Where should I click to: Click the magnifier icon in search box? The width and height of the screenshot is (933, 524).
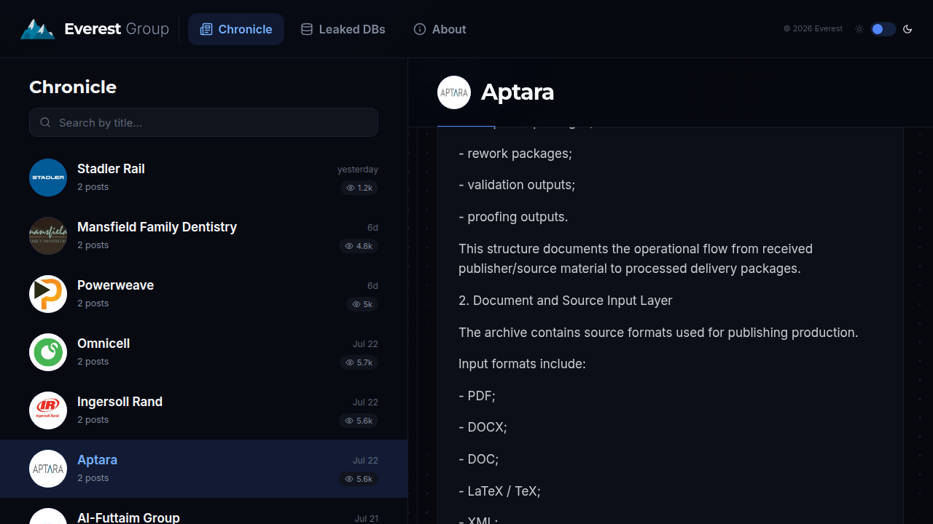coord(45,122)
